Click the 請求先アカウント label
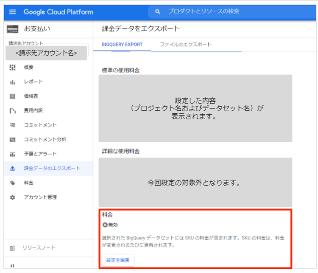This screenshot has height=273, width=318. (26, 43)
